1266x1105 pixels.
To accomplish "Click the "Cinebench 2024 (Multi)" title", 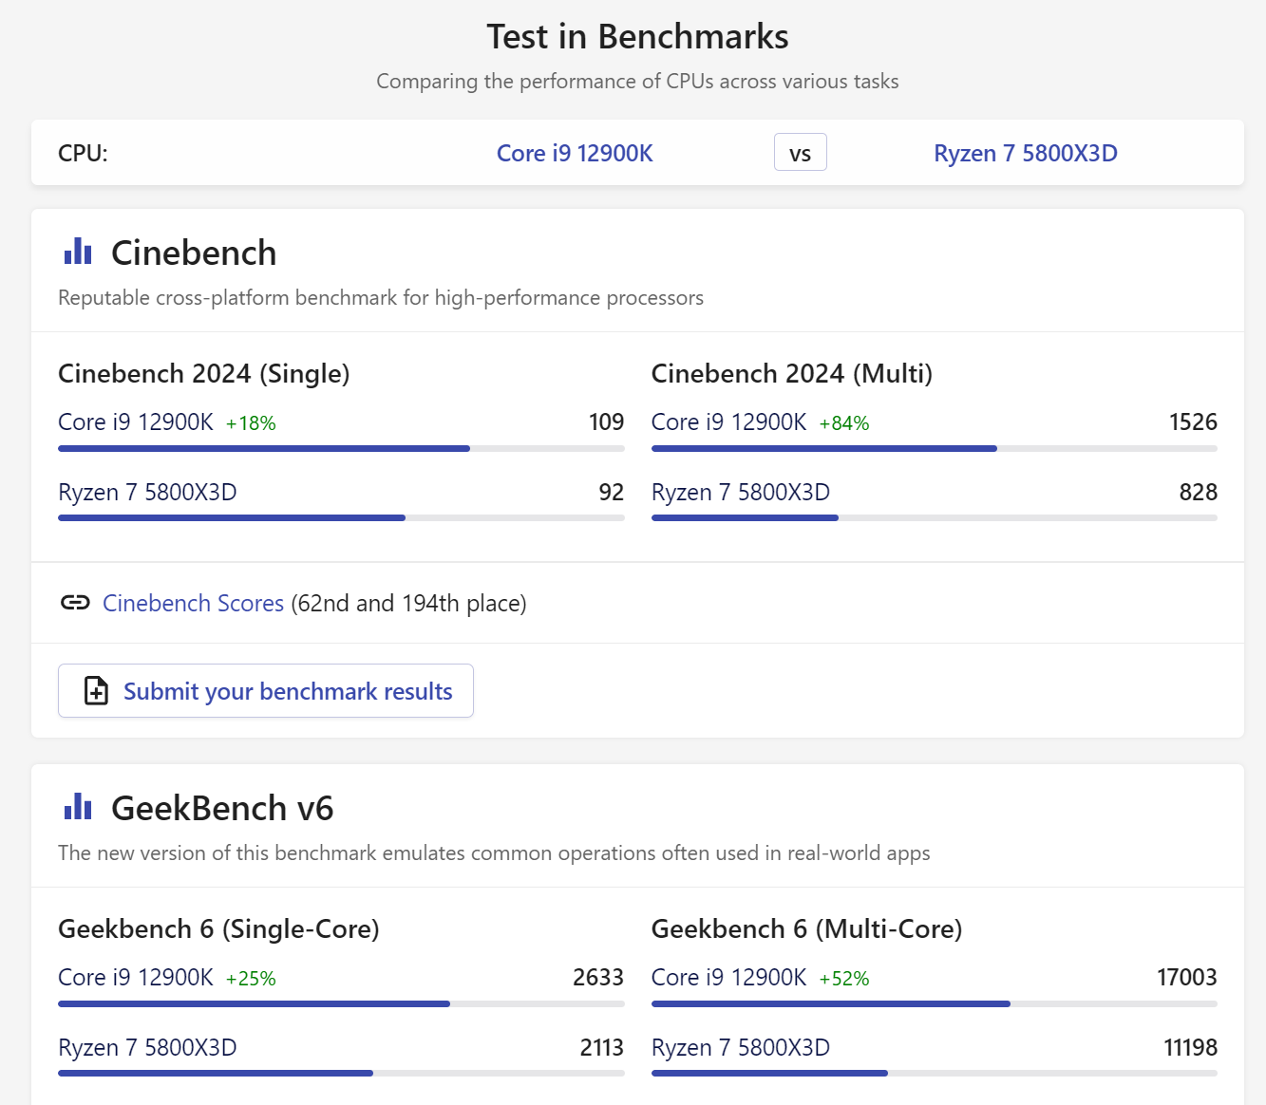I will tap(792, 373).
